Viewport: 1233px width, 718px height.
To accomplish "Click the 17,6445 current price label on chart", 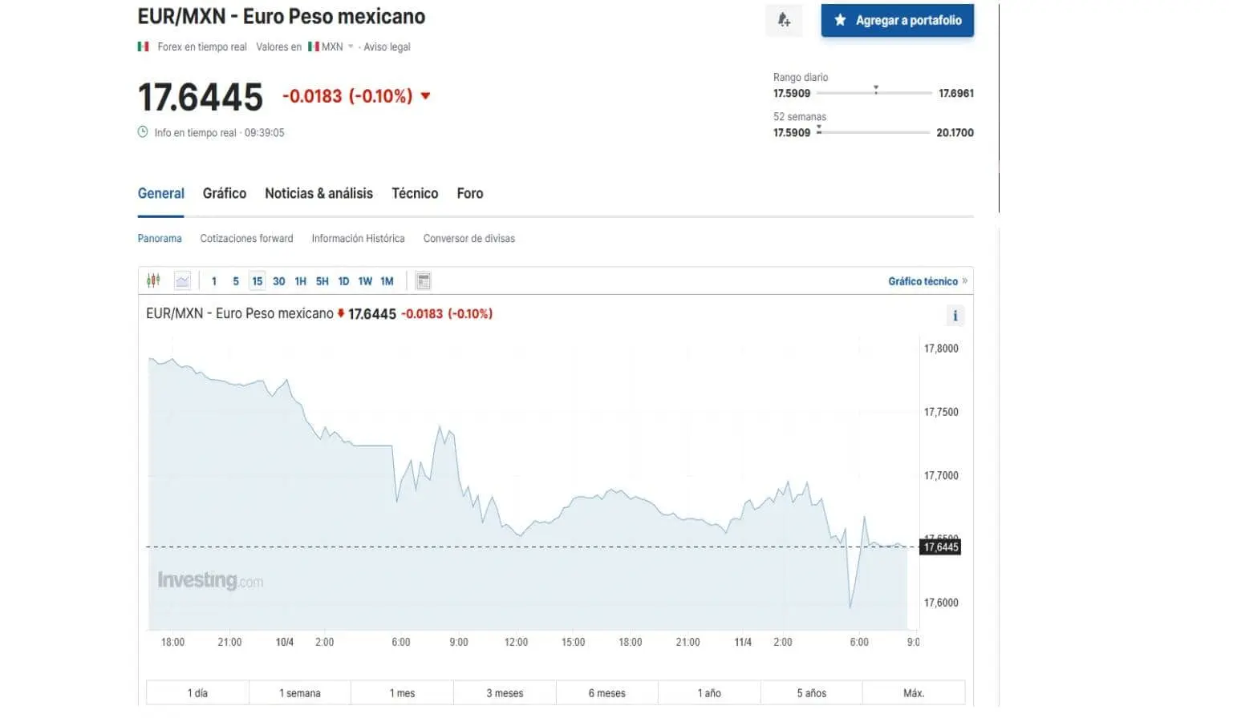I will tap(941, 547).
